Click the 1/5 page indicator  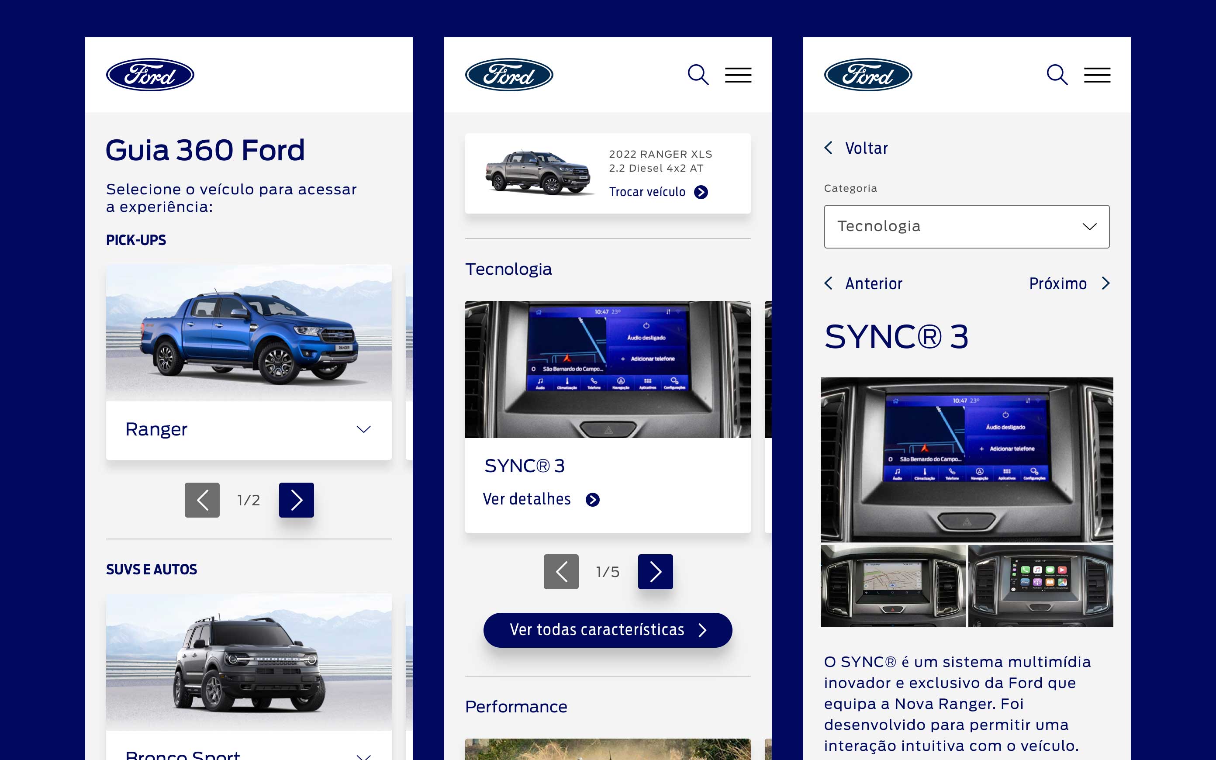608,572
